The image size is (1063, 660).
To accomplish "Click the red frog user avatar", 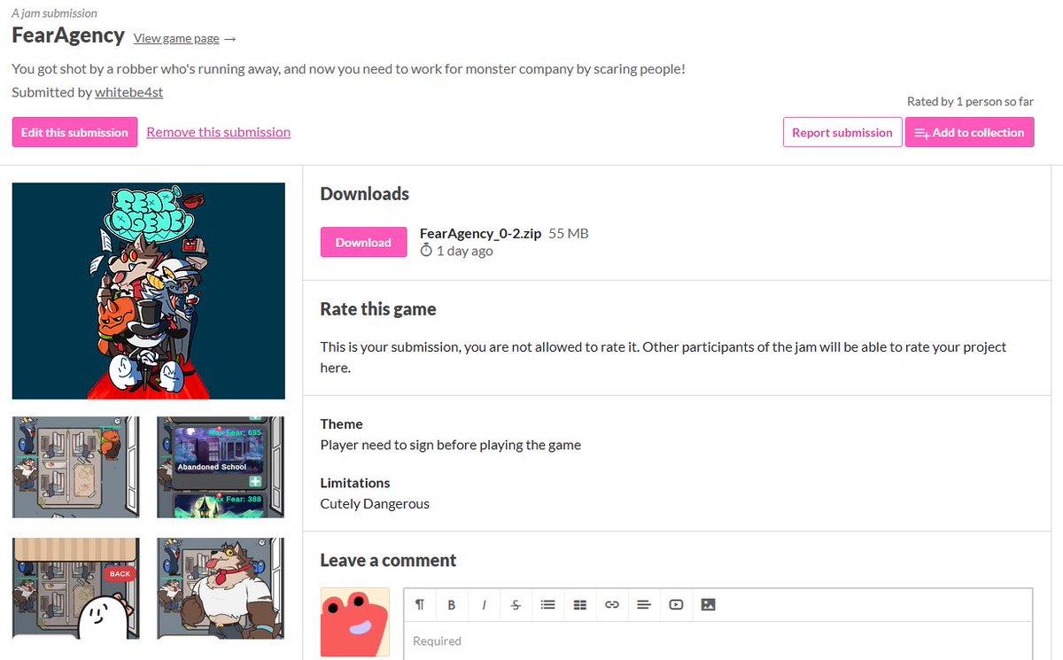I will pos(354,622).
